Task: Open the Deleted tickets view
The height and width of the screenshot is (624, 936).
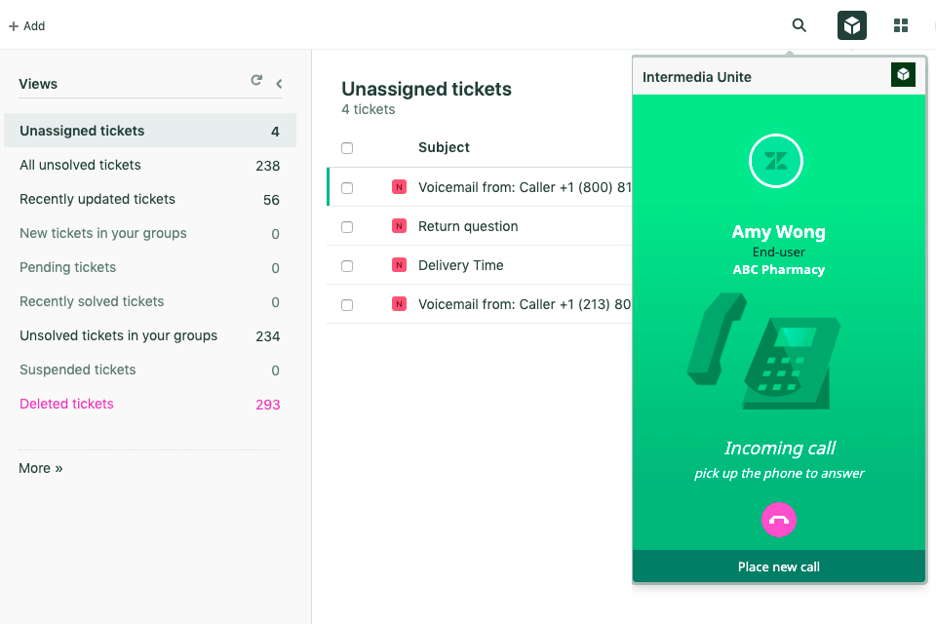Action: [66, 404]
